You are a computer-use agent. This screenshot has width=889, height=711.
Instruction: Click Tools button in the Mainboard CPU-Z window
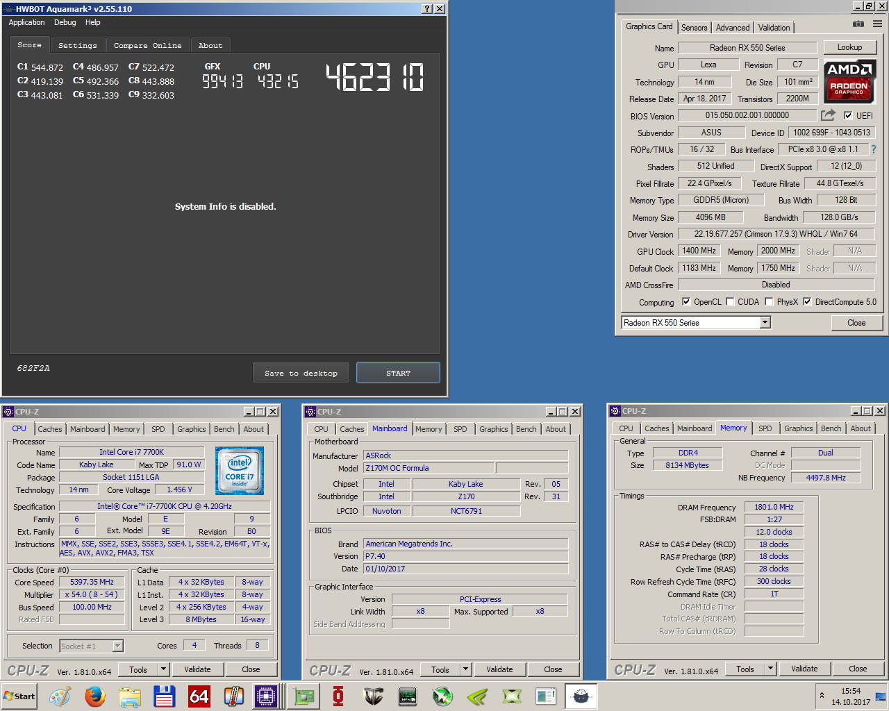click(x=440, y=669)
